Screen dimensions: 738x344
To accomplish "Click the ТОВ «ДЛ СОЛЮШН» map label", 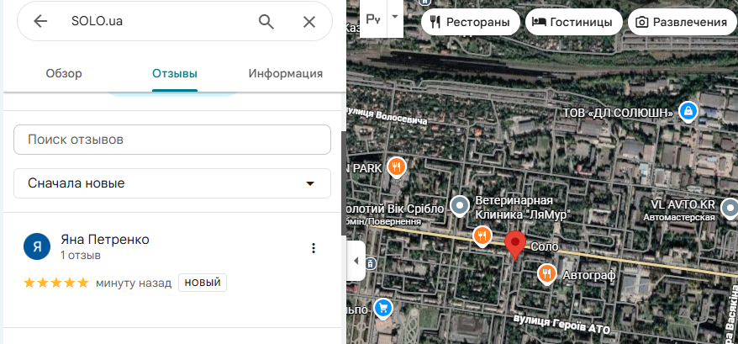I will point(619,113).
